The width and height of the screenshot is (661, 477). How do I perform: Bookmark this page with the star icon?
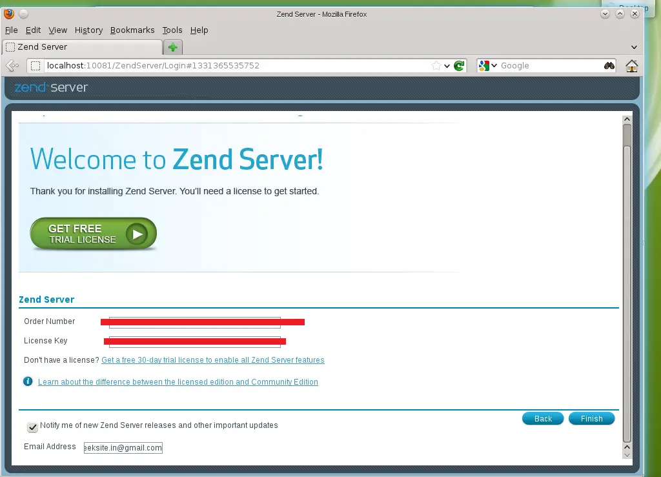436,66
